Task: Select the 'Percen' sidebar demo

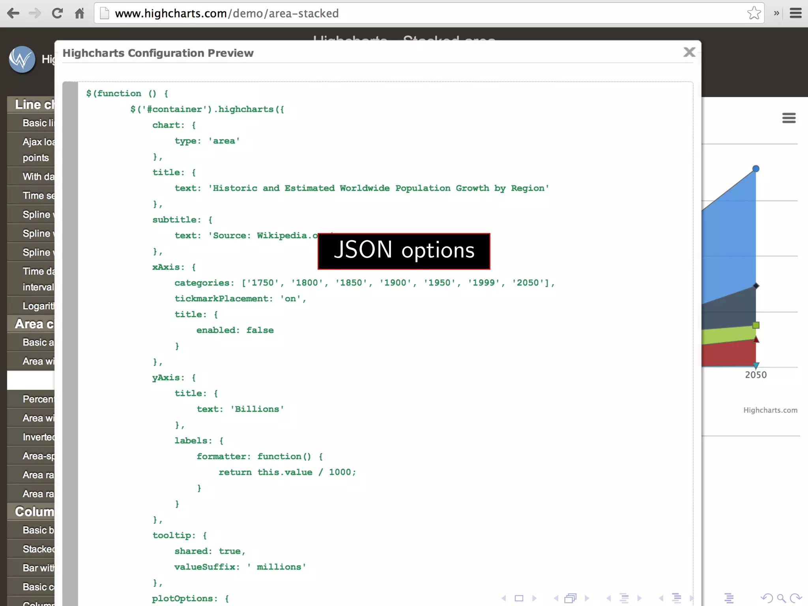Action: tap(31, 399)
